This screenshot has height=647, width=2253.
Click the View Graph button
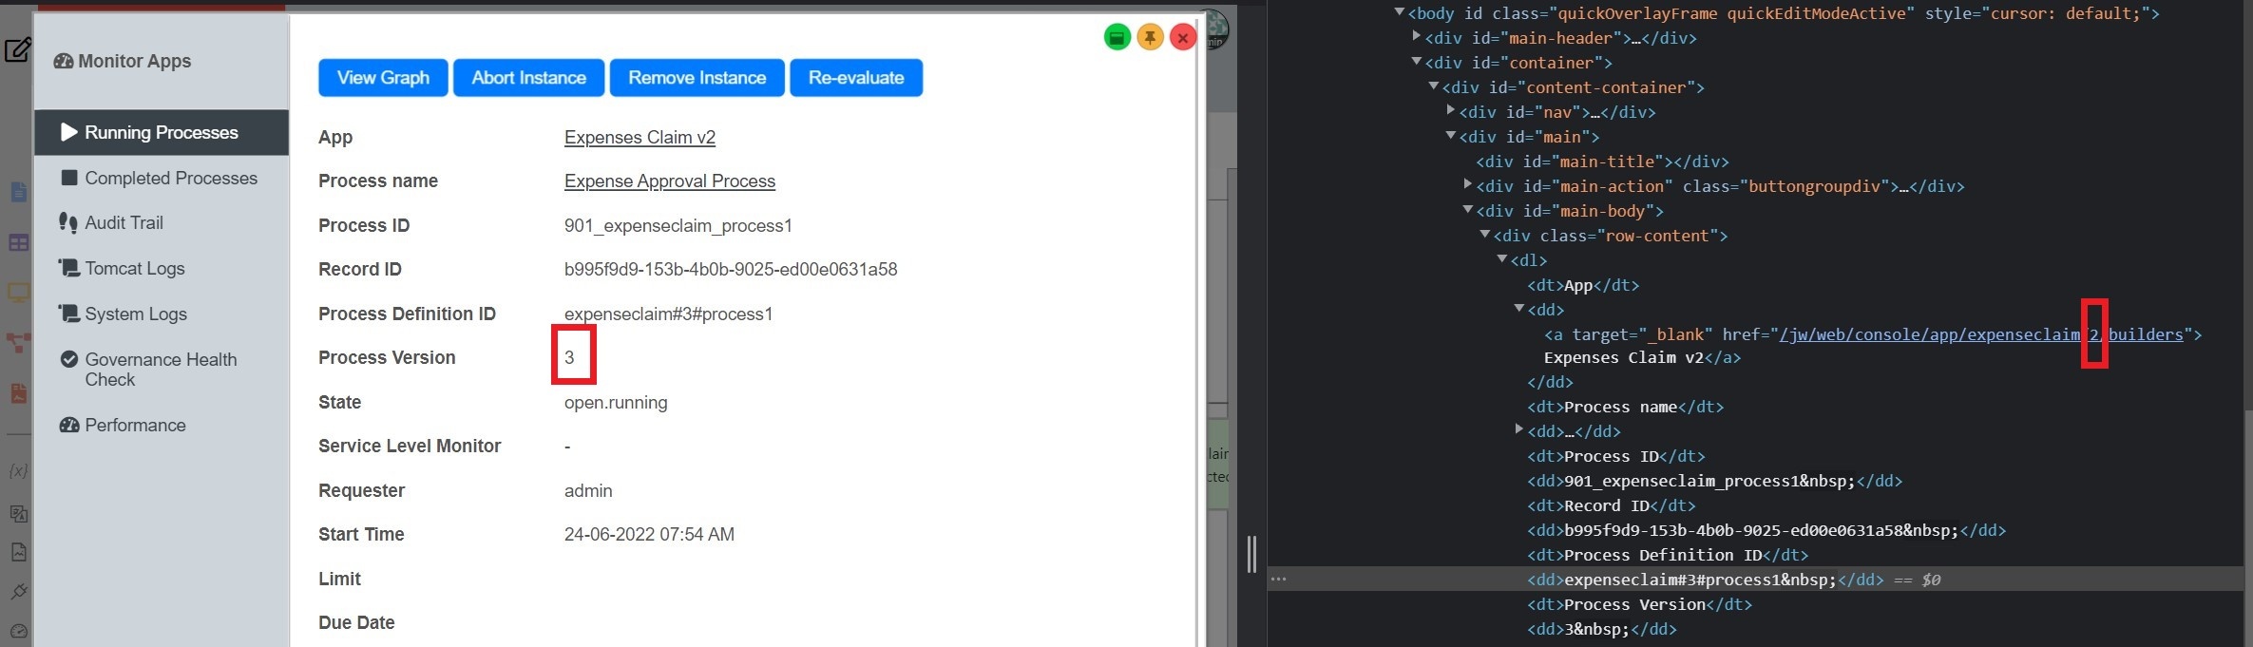pos(383,78)
